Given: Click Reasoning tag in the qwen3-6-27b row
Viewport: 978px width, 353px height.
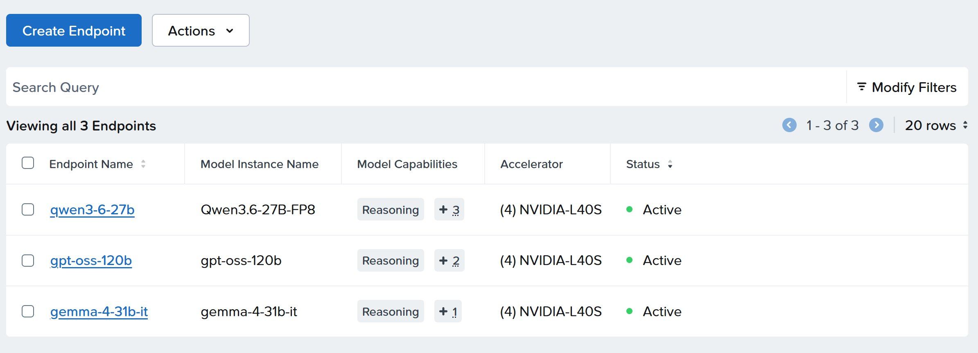Looking at the screenshot, I should [391, 209].
